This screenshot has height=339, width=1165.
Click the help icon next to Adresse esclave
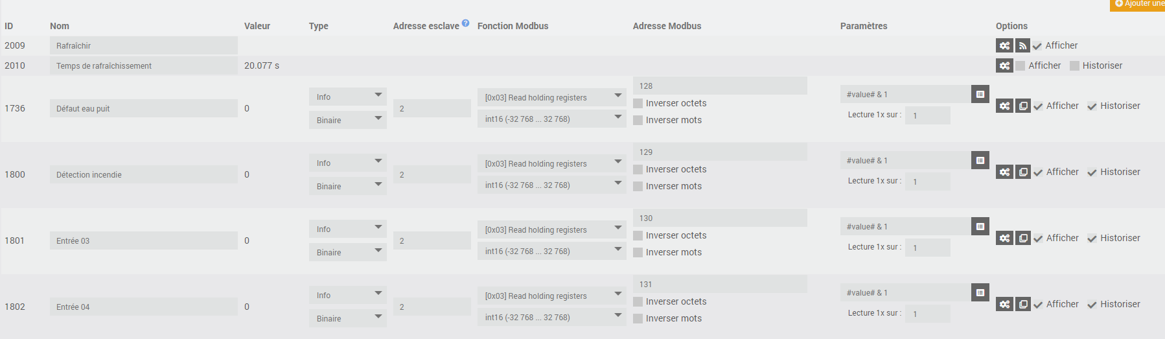pyautogui.click(x=465, y=23)
